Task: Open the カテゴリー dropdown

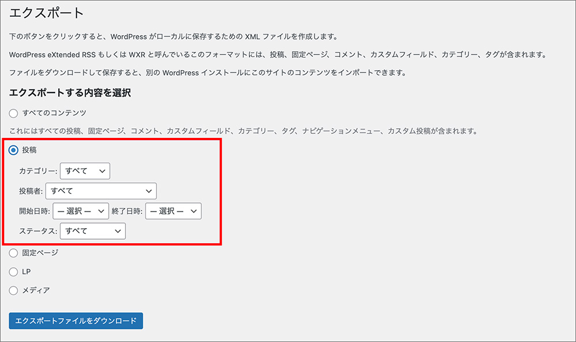Action: (x=85, y=171)
